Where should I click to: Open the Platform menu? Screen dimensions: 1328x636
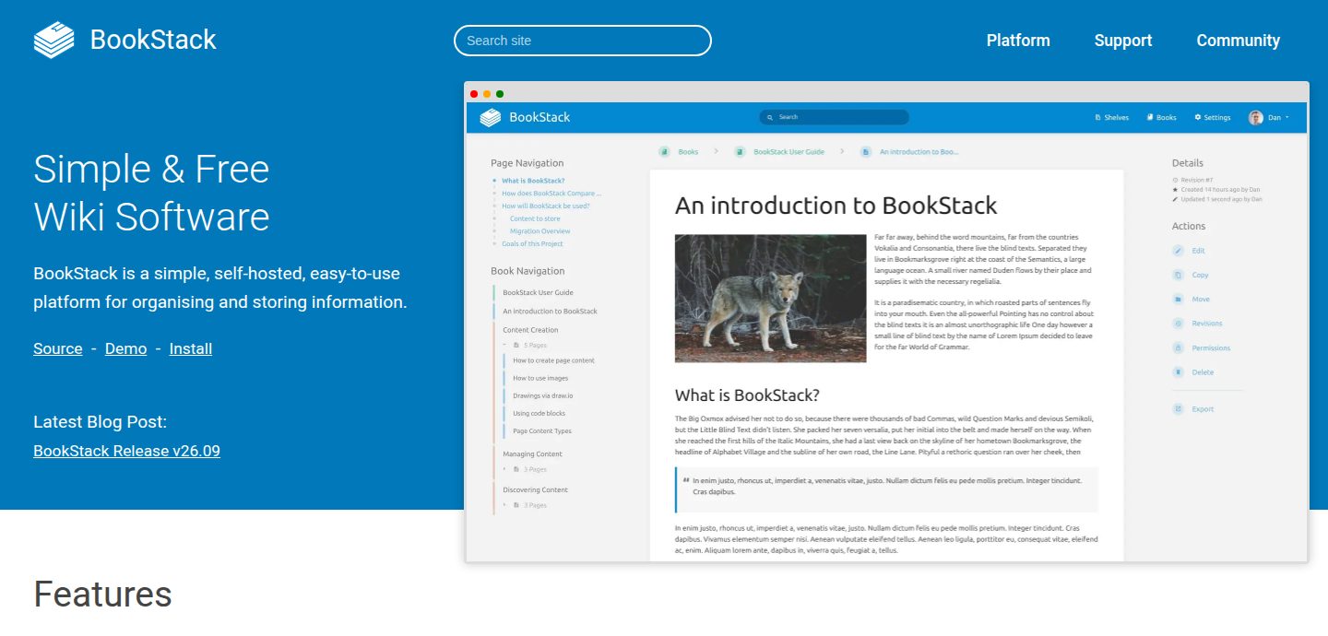pos(1018,41)
